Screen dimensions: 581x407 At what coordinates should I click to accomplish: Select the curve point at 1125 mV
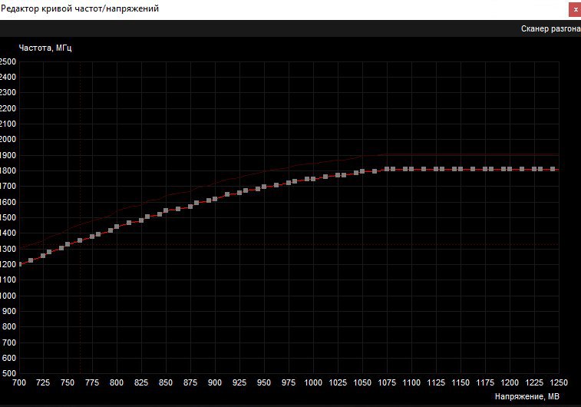pyautogui.click(x=436, y=169)
